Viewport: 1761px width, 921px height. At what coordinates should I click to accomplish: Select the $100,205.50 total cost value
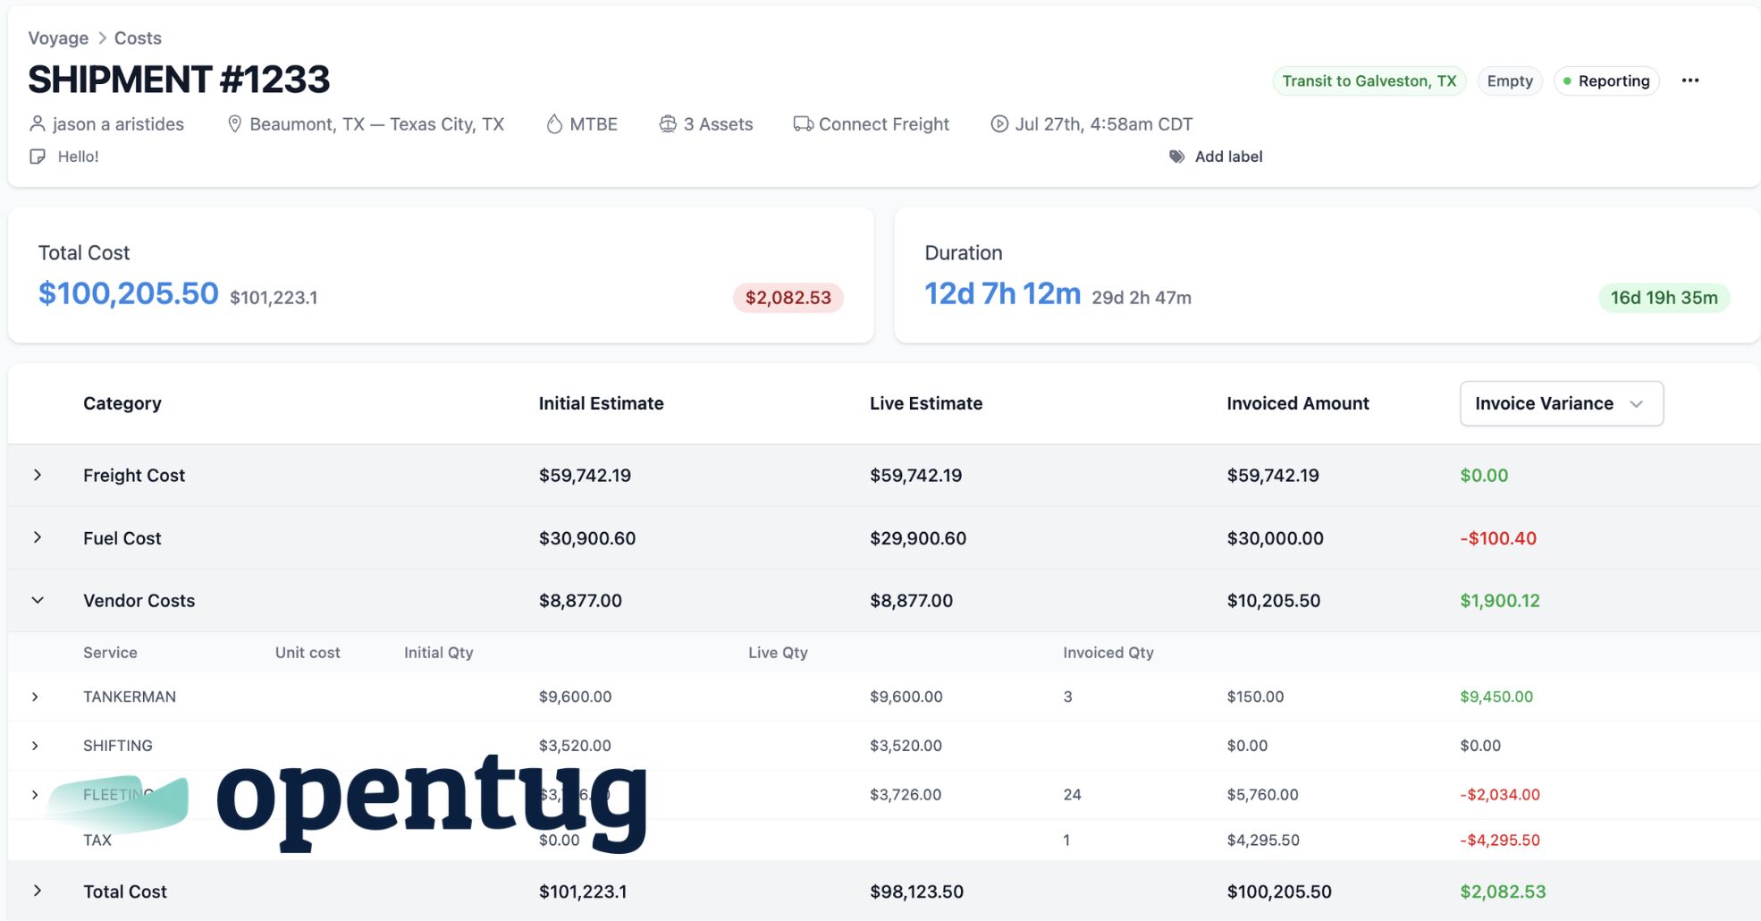click(128, 293)
